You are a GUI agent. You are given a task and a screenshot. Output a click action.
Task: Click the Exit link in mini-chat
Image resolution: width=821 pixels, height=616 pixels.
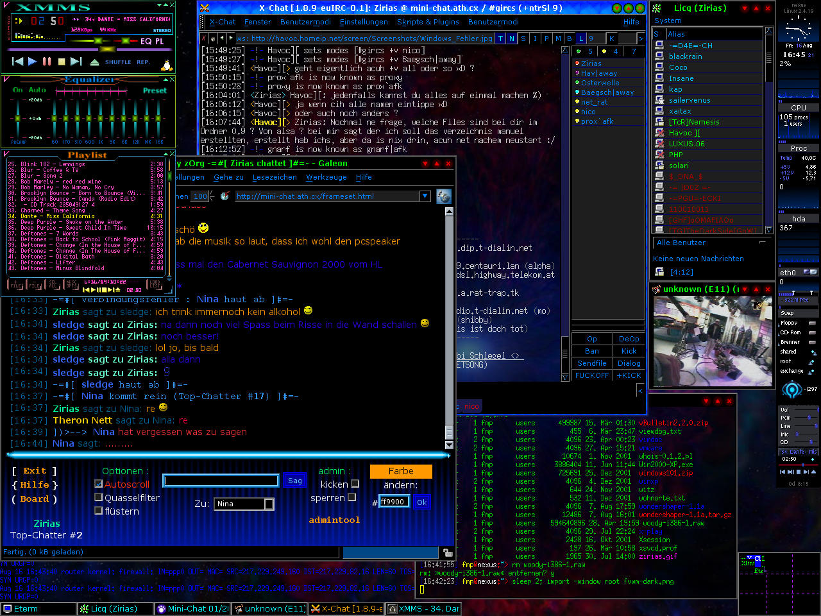[35, 471]
